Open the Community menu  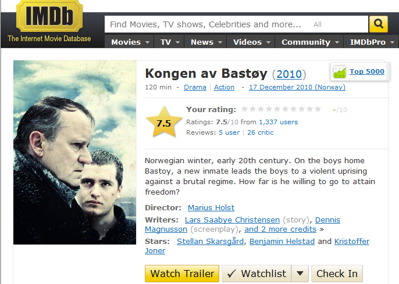point(309,42)
